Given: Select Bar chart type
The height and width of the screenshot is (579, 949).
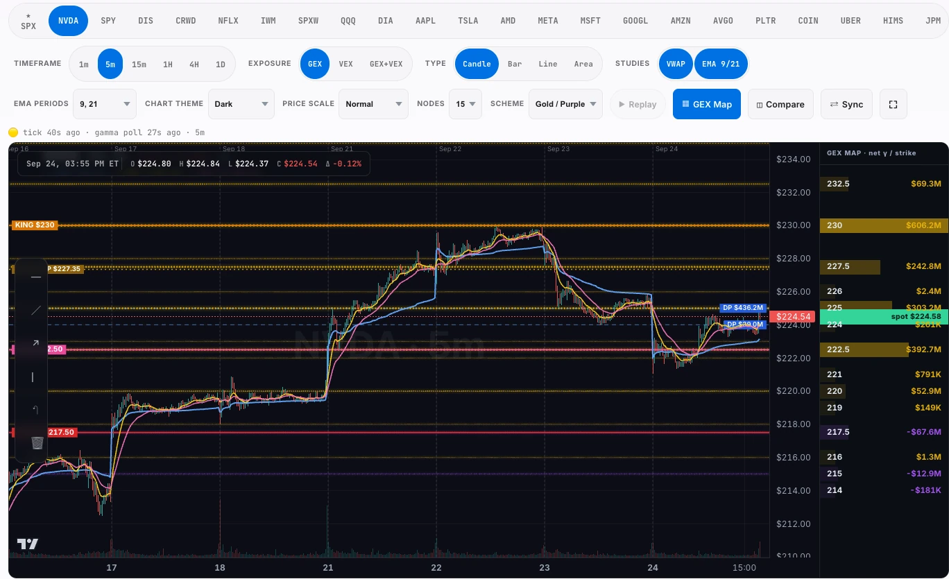Looking at the screenshot, I should 514,64.
